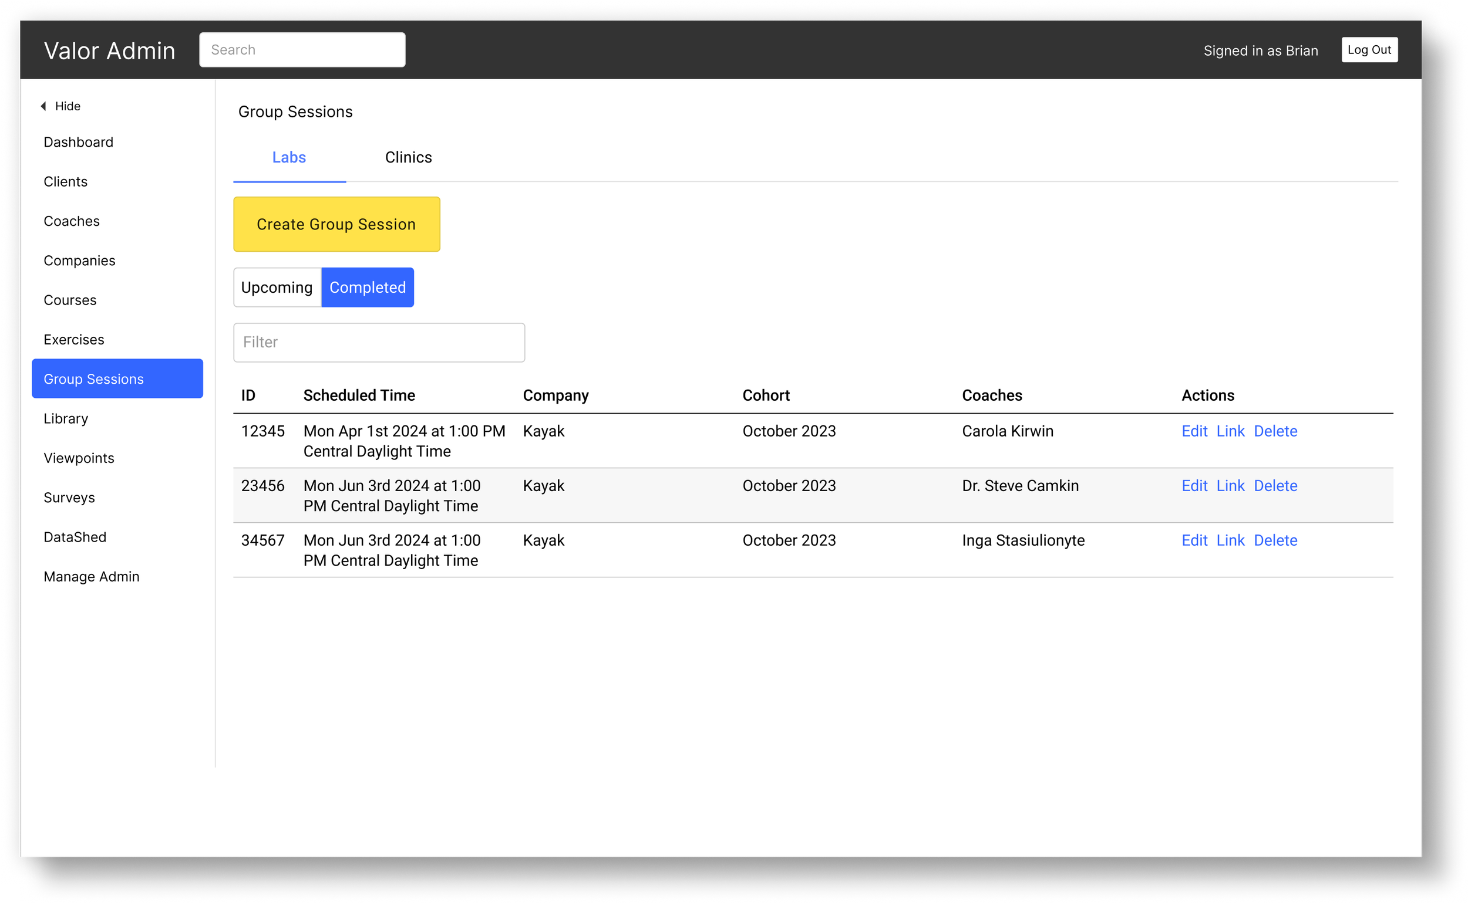Open the Link for session 12345

[x=1230, y=431]
